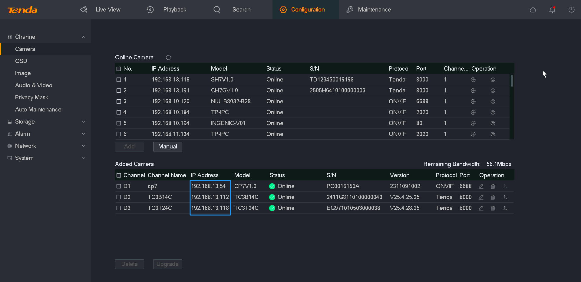
Task: Click the power icon in top bar
Action: [571, 10]
